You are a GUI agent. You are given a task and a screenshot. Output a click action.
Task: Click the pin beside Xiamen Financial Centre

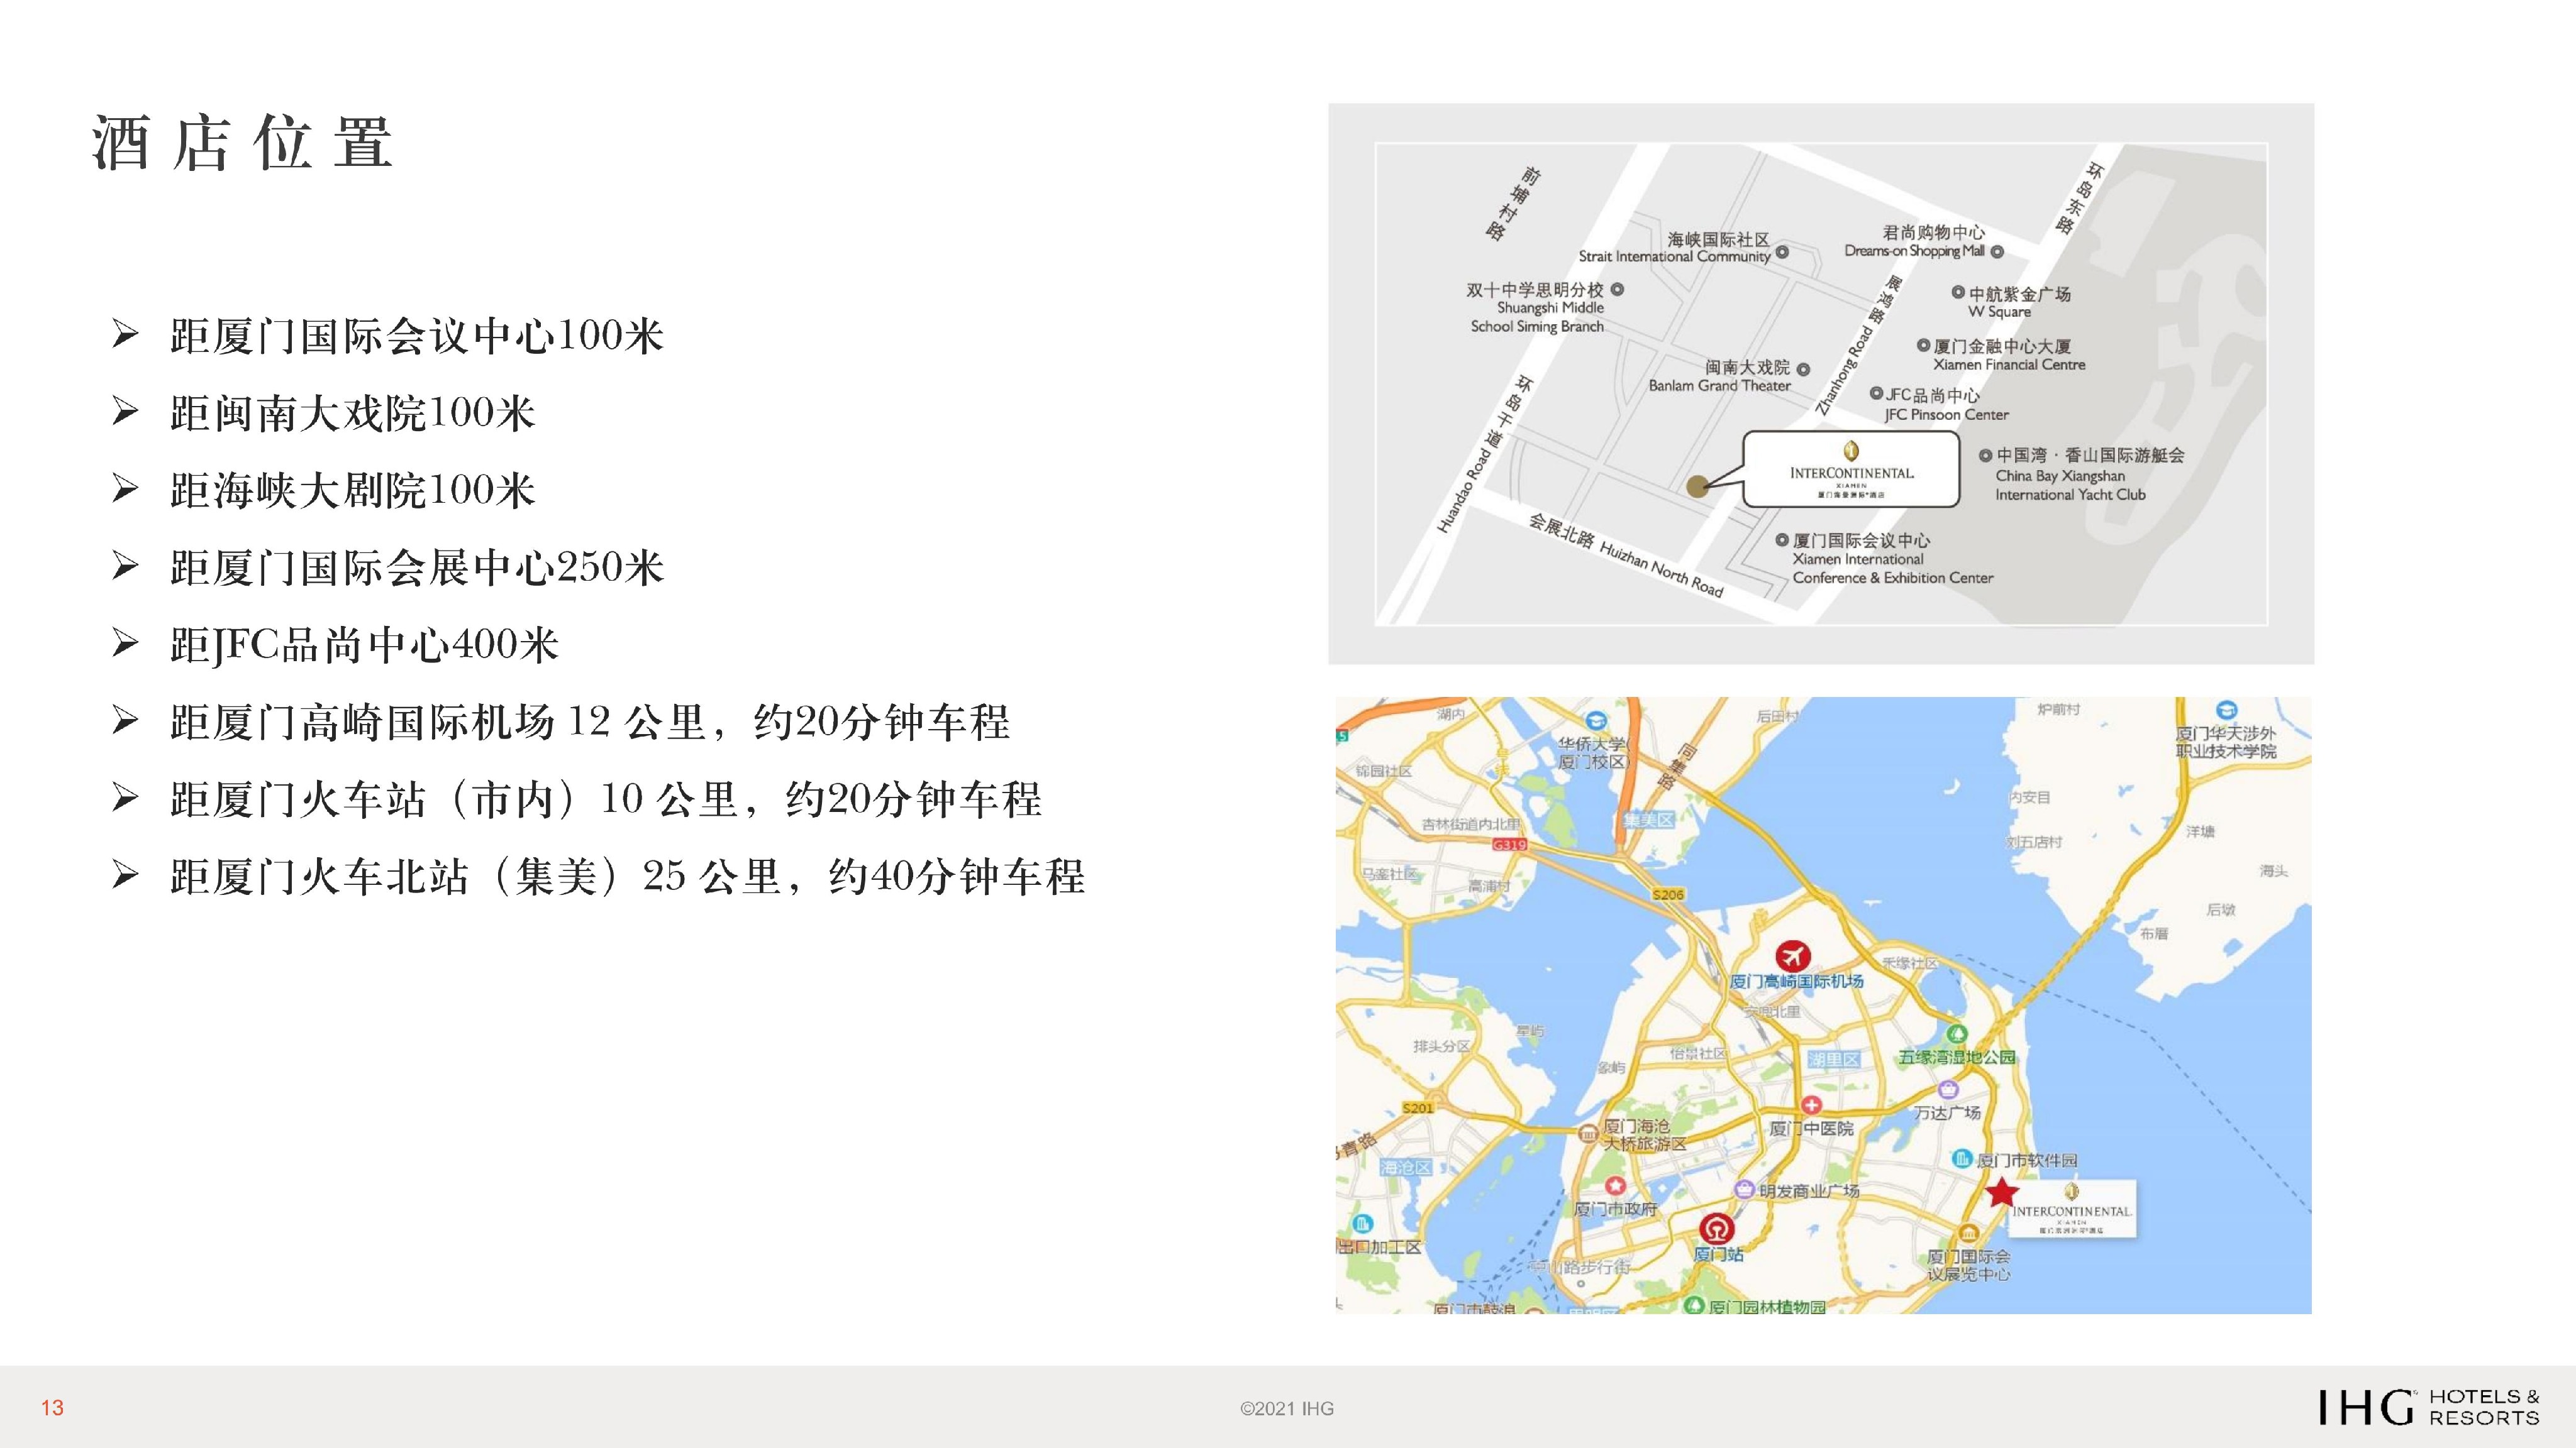[x=1922, y=347]
